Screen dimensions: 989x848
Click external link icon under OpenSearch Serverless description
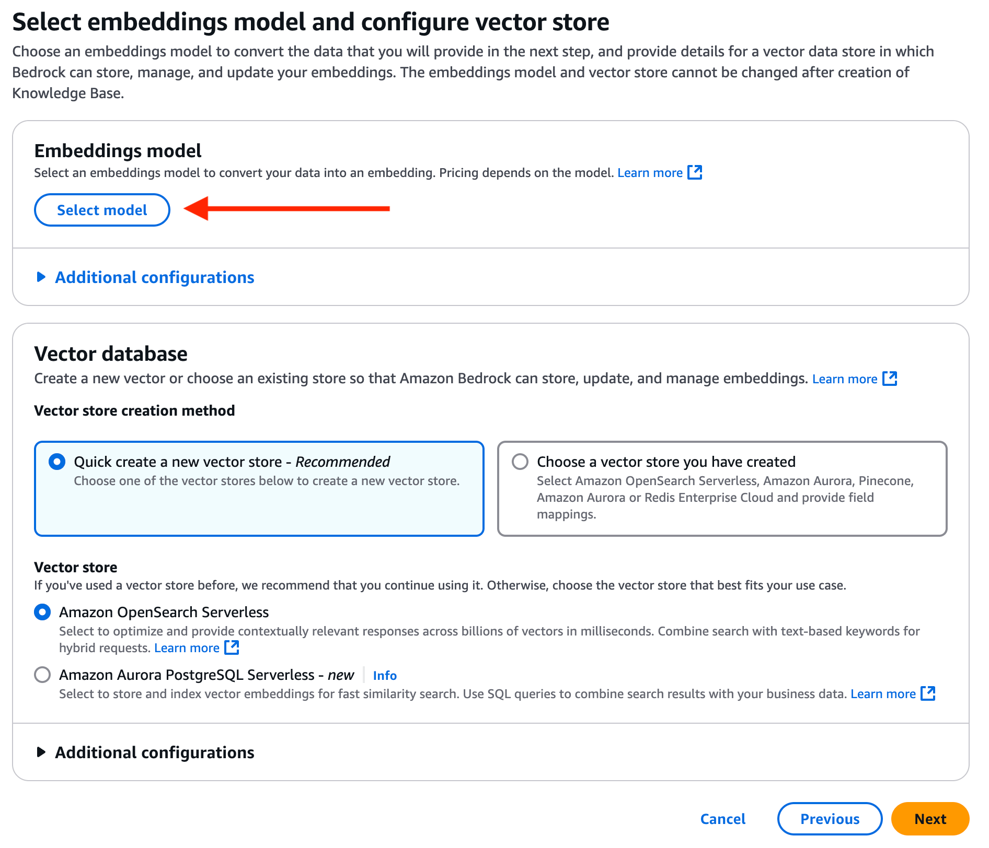click(232, 647)
